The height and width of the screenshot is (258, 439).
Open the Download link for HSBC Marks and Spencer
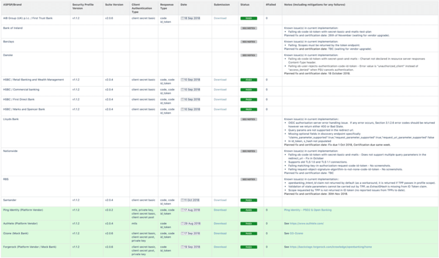click(x=220, y=109)
